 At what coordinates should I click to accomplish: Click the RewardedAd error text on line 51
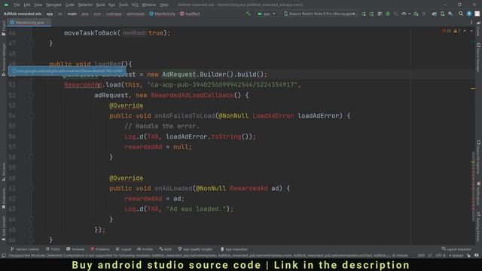click(83, 85)
